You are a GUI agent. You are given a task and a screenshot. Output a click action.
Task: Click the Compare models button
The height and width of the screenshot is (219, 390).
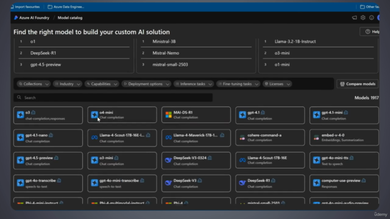(358, 84)
